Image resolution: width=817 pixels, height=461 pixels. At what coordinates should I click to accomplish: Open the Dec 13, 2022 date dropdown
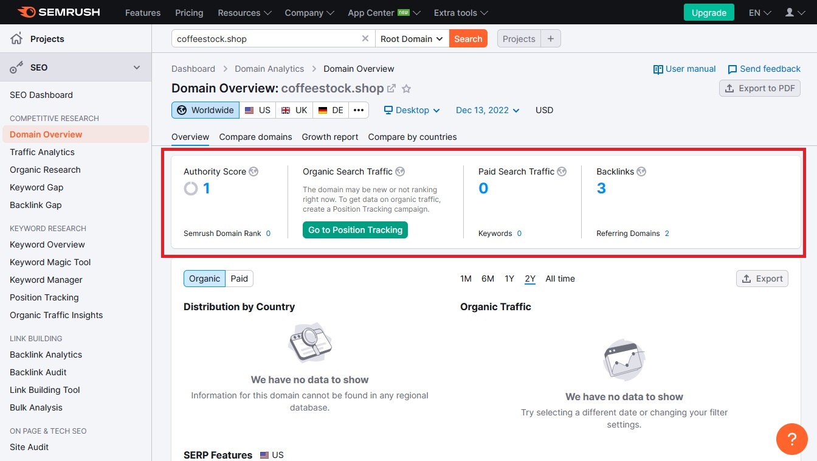pyautogui.click(x=488, y=110)
